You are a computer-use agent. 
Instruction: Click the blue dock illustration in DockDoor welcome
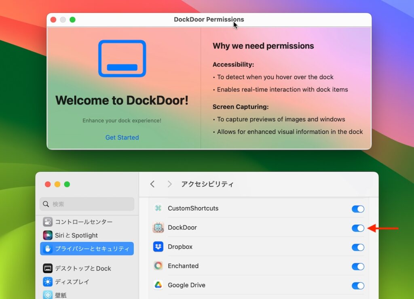(x=122, y=58)
